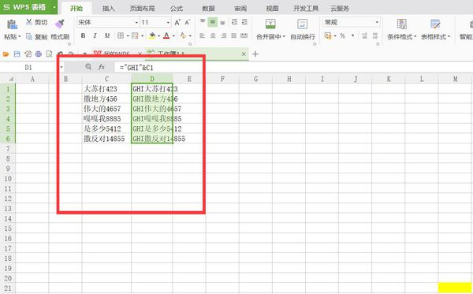
Task: Open the number format dropdown (常规)
Action: [x=377, y=22]
